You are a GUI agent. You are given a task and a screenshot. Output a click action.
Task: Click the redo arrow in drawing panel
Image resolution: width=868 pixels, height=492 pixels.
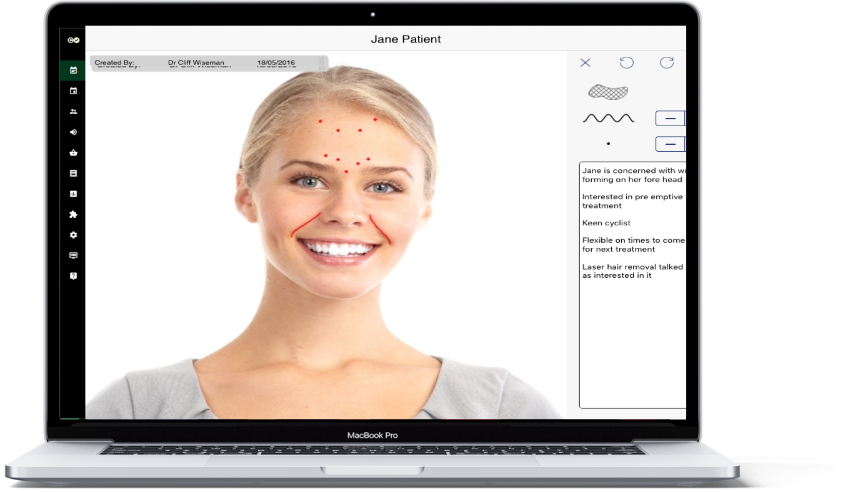click(667, 62)
